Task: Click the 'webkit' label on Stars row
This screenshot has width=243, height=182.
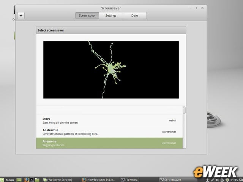Action: tap(172, 121)
